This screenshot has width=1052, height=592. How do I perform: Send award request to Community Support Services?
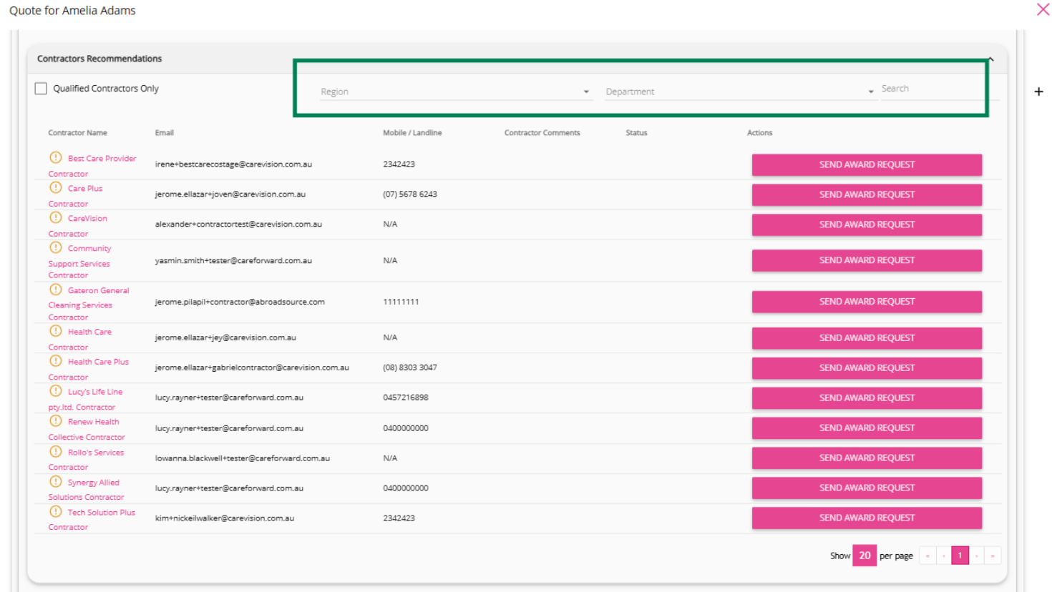pyautogui.click(x=867, y=260)
